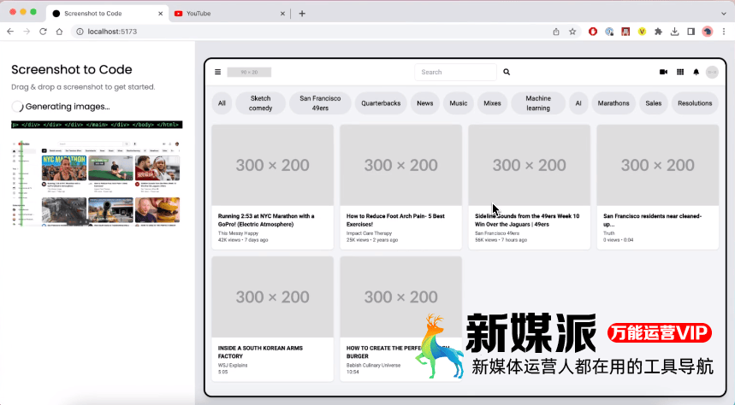Select the AI chip
The image size is (735, 405).
(578, 103)
